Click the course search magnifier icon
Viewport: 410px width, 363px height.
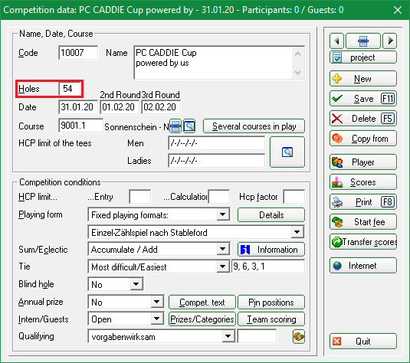(189, 126)
